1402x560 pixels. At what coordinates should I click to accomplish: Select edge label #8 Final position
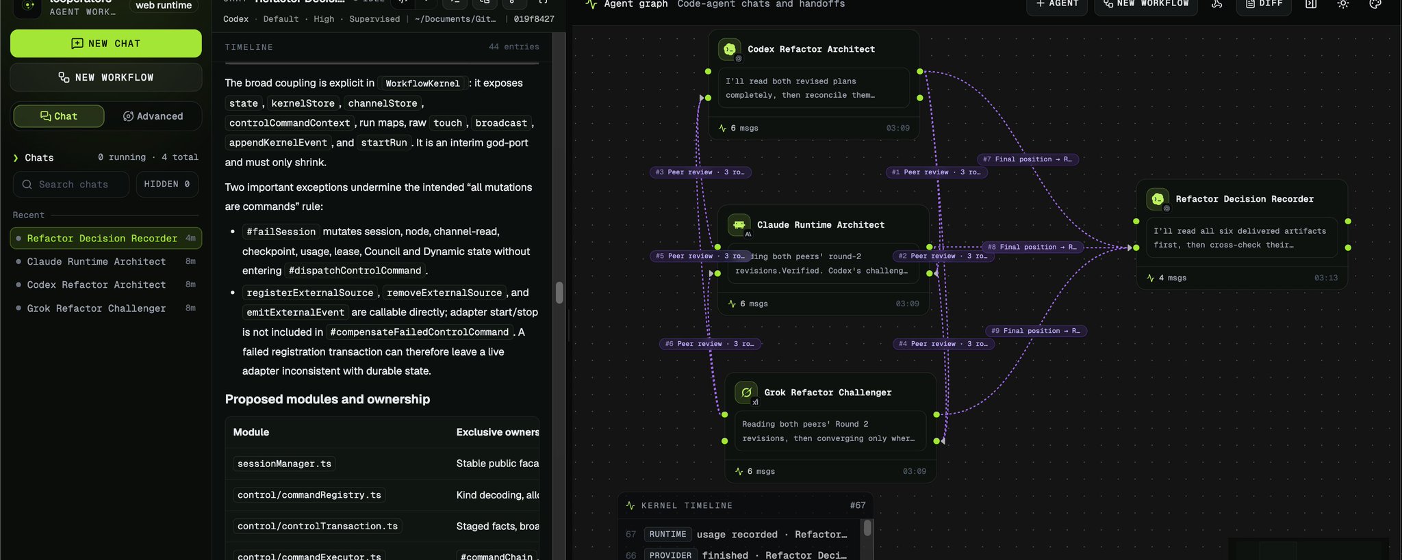point(1032,247)
